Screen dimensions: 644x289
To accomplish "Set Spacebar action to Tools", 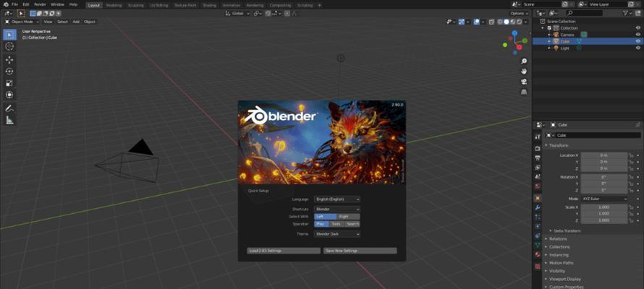I will point(336,224).
